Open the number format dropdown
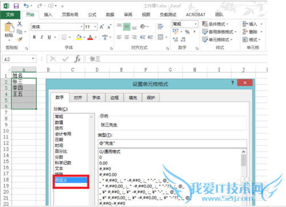 coord(196,24)
